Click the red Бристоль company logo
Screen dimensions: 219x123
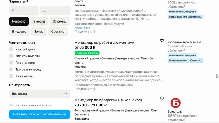[x=176, y=103]
